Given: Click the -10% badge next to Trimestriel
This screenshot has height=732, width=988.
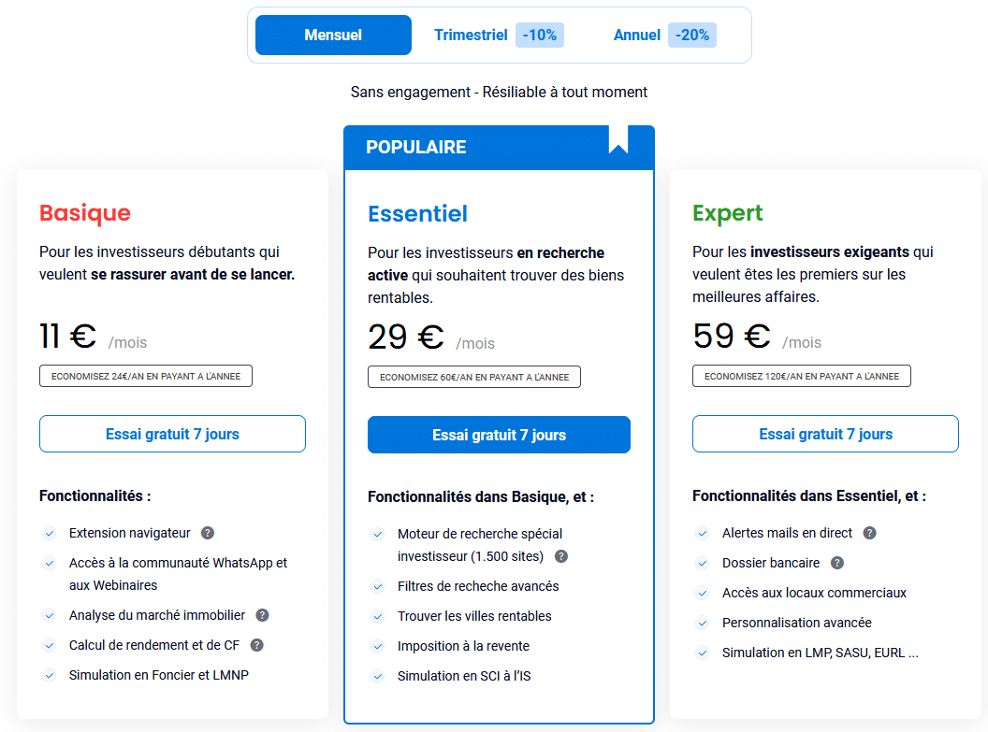Looking at the screenshot, I should [539, 35].
